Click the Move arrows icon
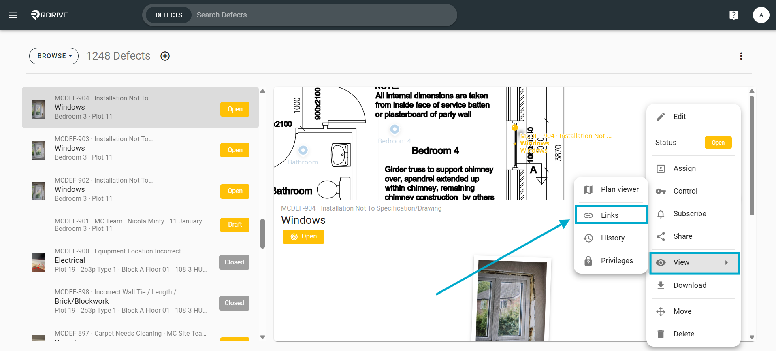The height and width of the screenshot is (351, 776). tap(661, 311)
